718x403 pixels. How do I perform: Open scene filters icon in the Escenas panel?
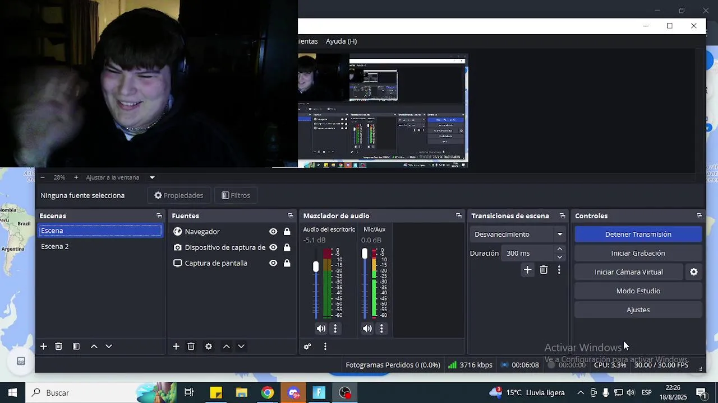[76, 346]
